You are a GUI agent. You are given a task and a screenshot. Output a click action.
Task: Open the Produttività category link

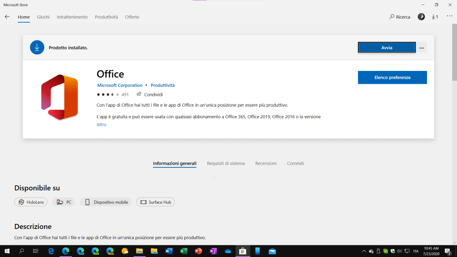pos(162,85)
